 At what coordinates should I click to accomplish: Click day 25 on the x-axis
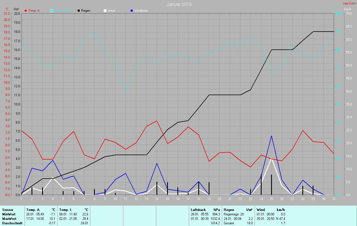(x=272, y=199)
